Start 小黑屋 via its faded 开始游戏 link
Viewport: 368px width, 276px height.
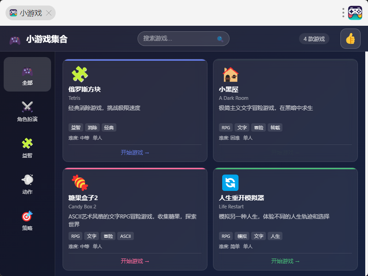pos(285,153)
